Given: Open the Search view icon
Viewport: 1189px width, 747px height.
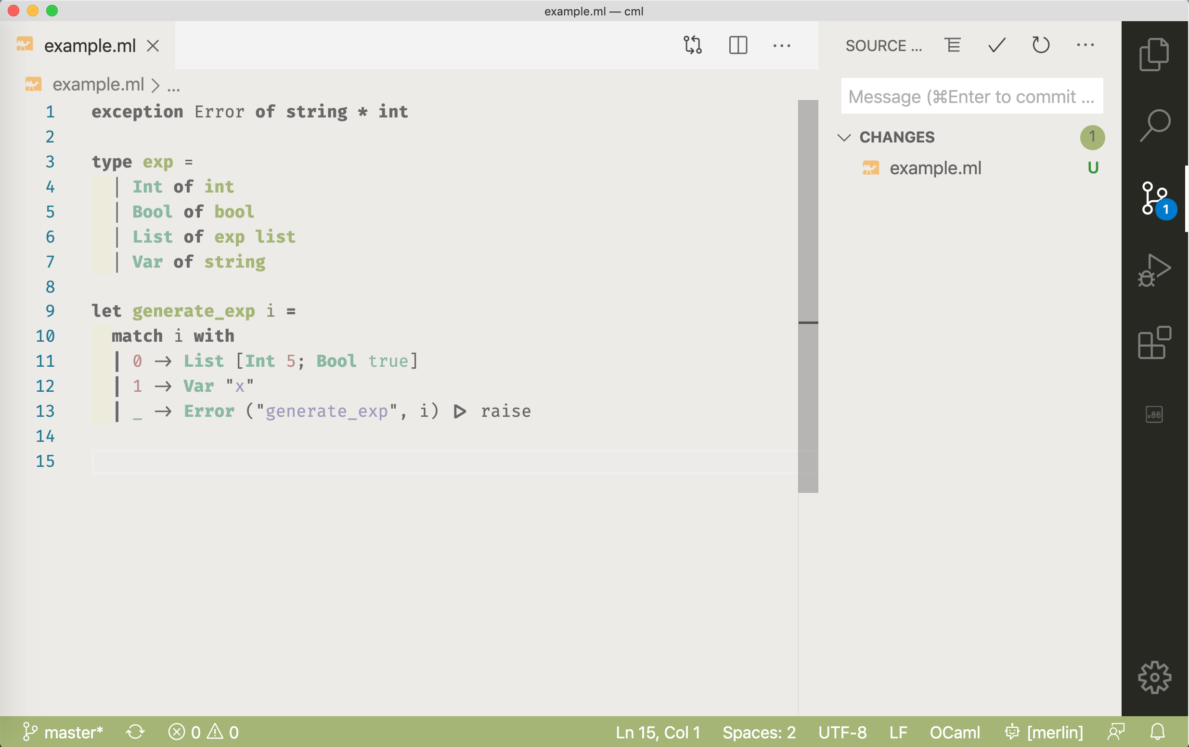Looking at the screenshot, I should point(1154,126).
